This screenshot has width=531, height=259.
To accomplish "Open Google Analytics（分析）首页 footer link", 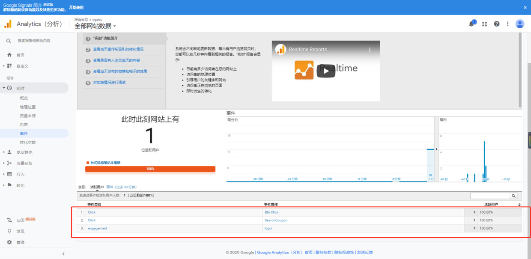I will (x=285, y=253).
